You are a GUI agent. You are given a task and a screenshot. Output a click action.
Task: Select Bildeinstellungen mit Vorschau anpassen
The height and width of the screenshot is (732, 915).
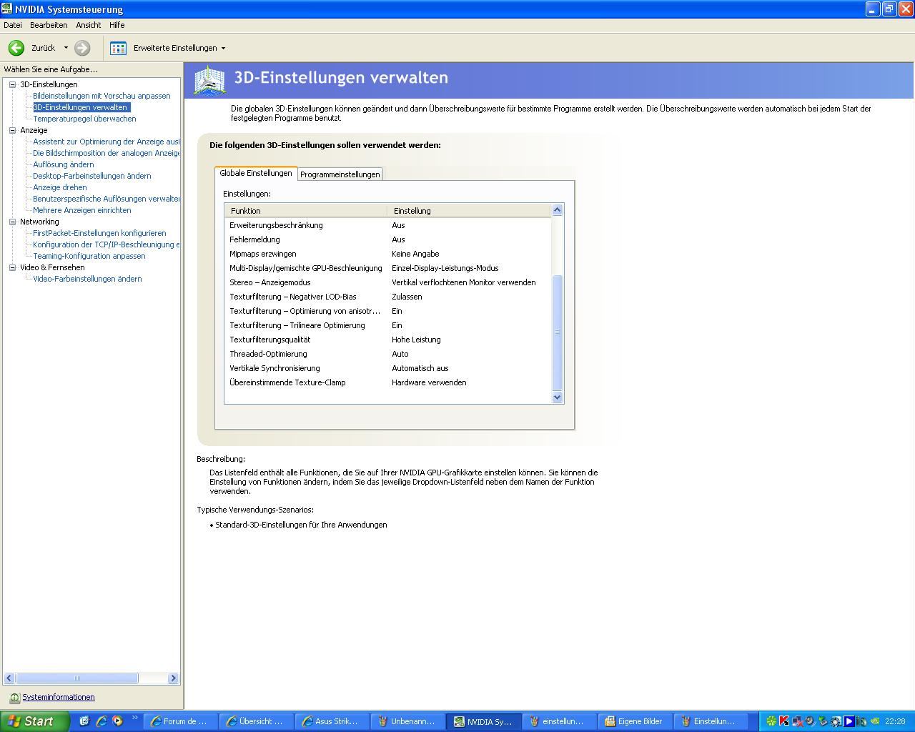[x=102, y=96]
